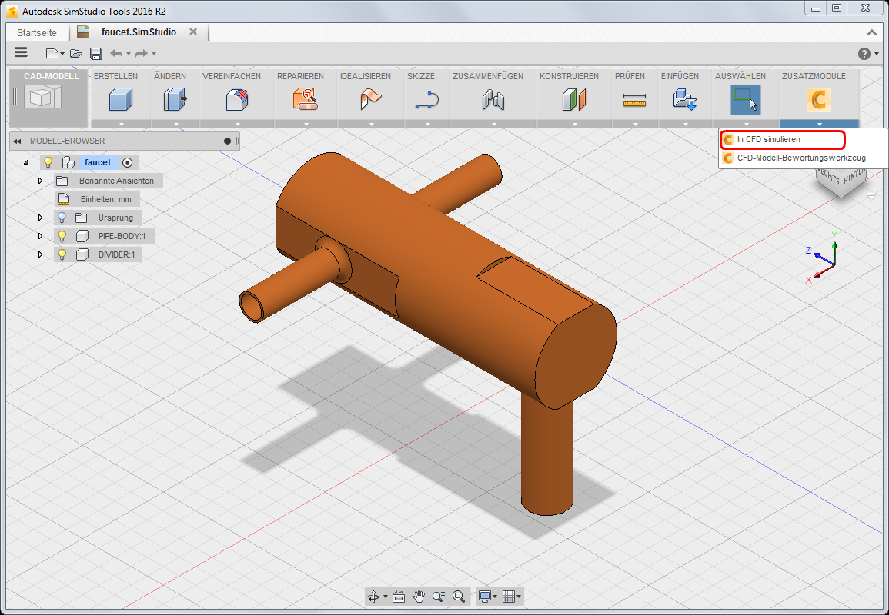Screen dimensions: 889x615
Task: Collapse MODELL-BROWSER with double arrows
Action: (17, 141)
